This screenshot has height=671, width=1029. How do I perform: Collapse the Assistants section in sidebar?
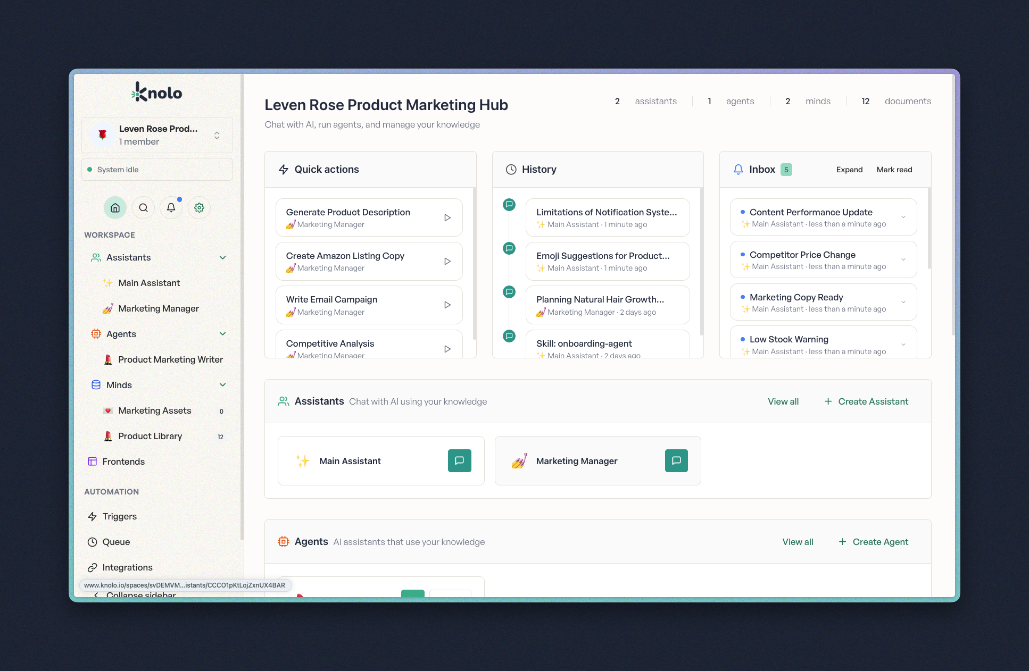223,257
